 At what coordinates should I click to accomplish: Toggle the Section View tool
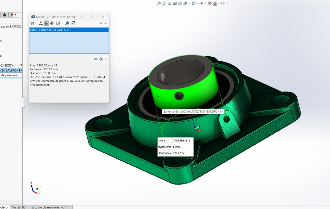[x=175, y=4]
